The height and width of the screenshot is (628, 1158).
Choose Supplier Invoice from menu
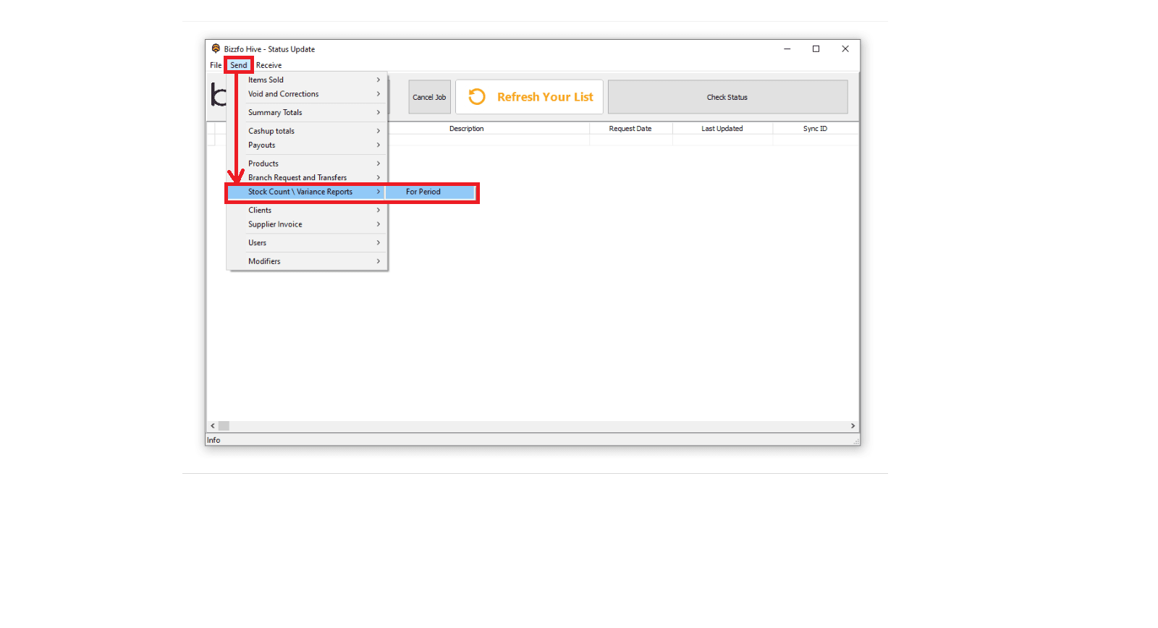307,224
